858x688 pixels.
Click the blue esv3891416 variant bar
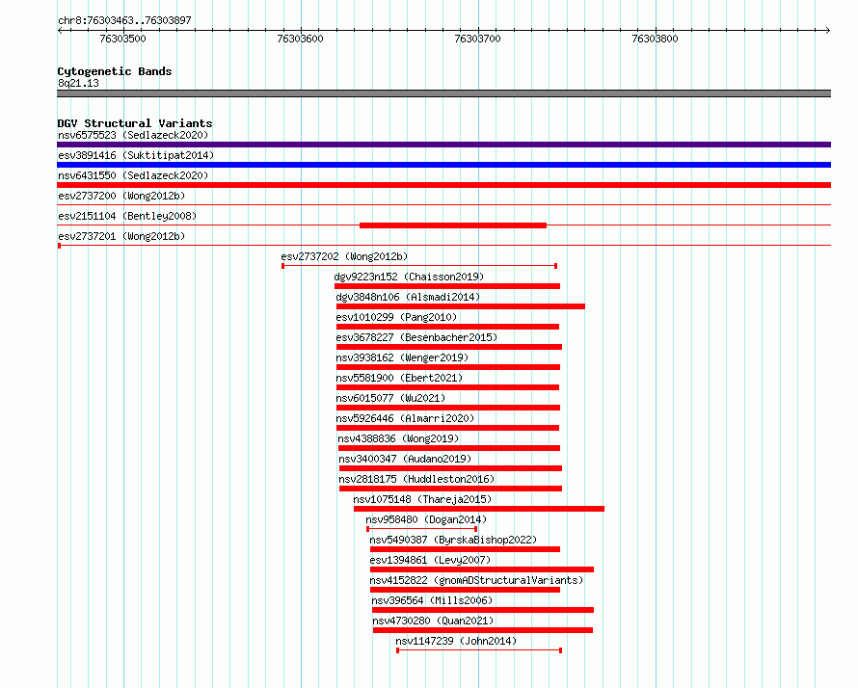443,165
